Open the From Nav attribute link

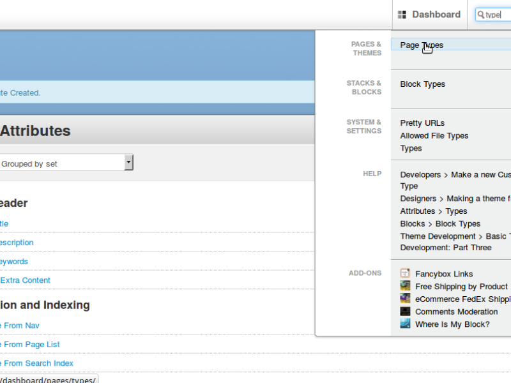click(x=20, y=326)
